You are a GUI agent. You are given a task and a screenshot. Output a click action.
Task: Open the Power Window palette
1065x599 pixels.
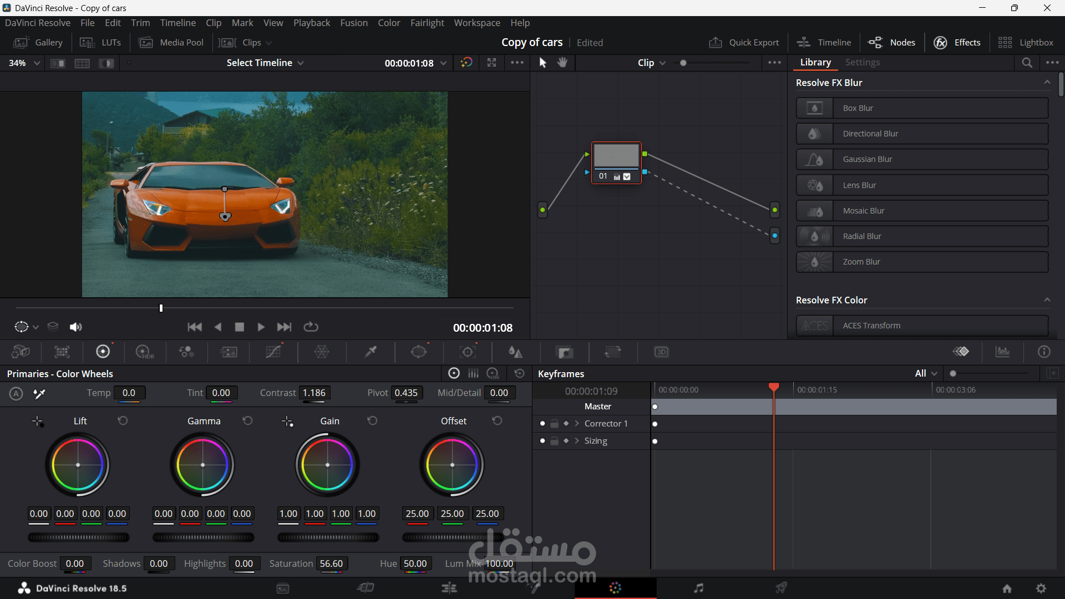click(x=419, y=352)
